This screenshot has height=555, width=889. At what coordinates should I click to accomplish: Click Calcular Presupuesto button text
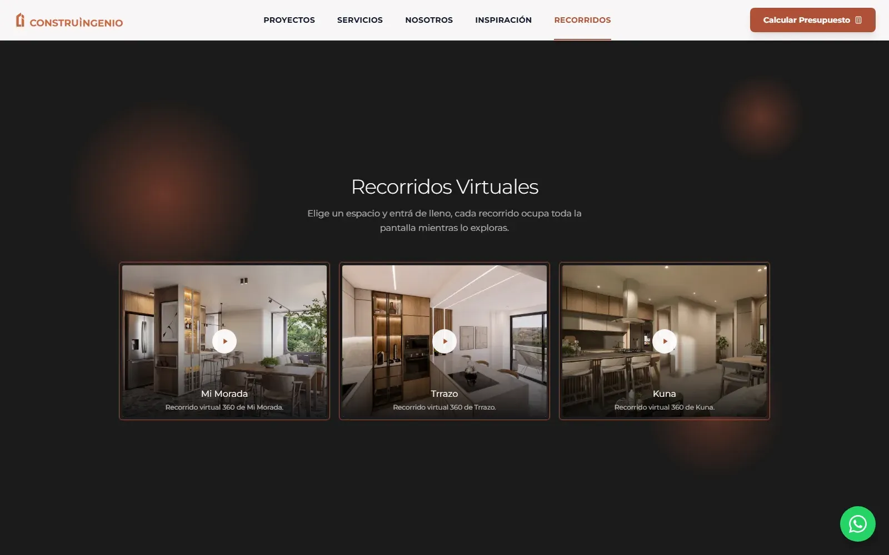coord(806,20)
